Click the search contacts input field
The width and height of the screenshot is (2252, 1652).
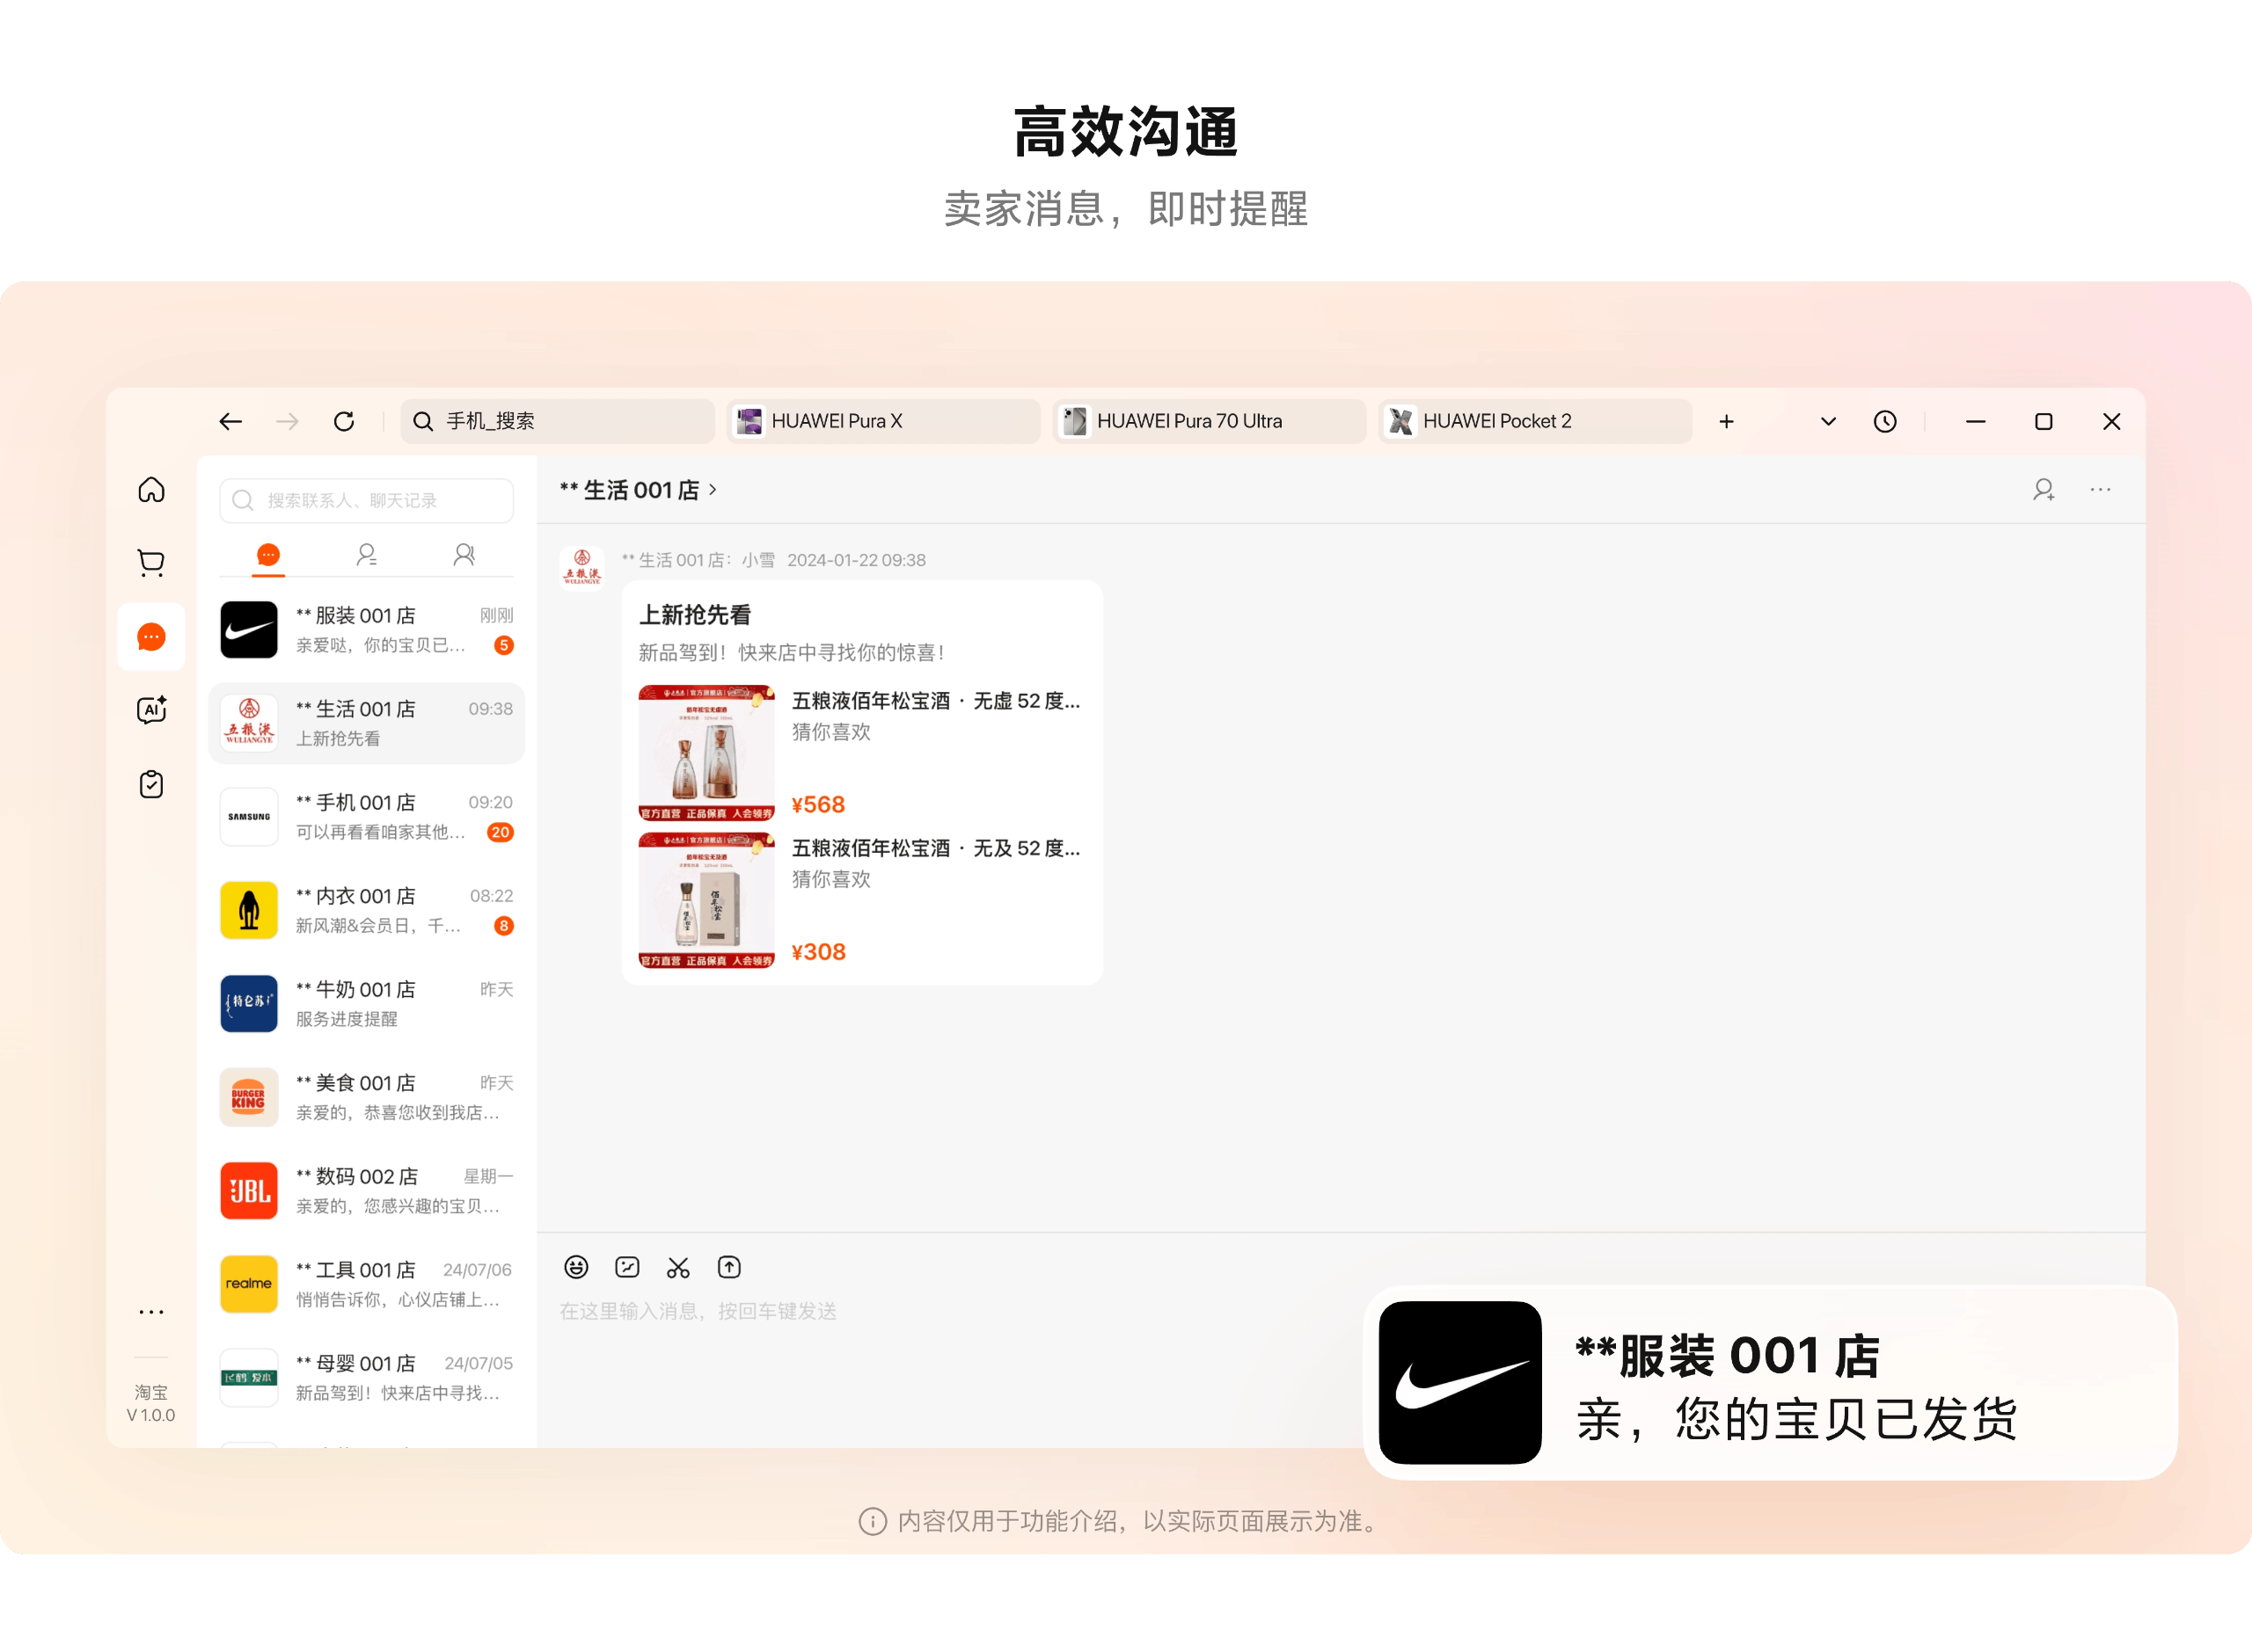tap(366, 500)
